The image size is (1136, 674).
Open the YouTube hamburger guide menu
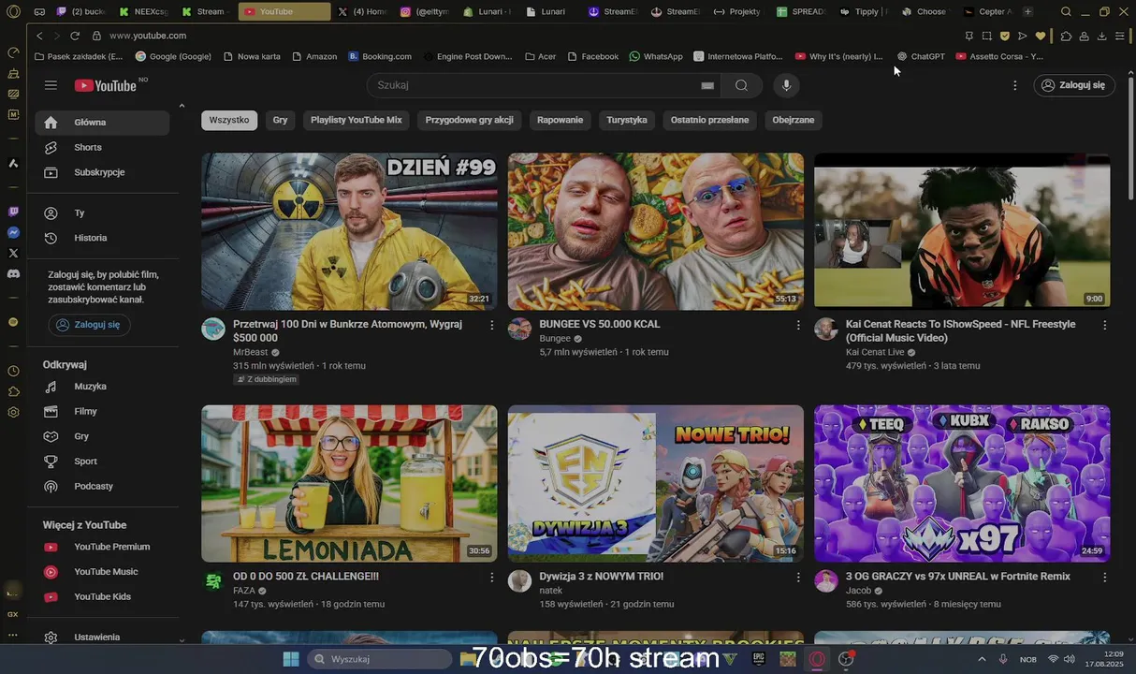pos(51,85)
